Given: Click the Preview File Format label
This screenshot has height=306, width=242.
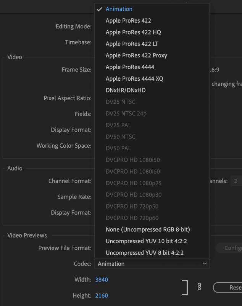Looking at the screenshot, I should pyautogui.click(x=65, y=248).
